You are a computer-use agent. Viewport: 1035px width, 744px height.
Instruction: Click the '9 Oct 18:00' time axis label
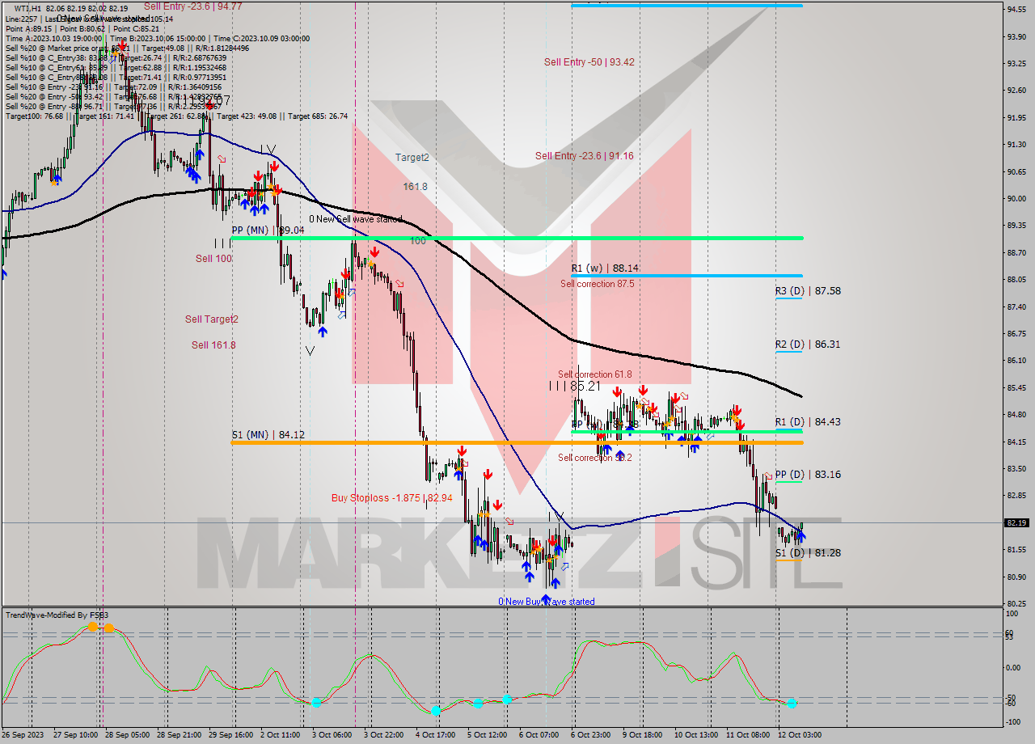point(643,735)
